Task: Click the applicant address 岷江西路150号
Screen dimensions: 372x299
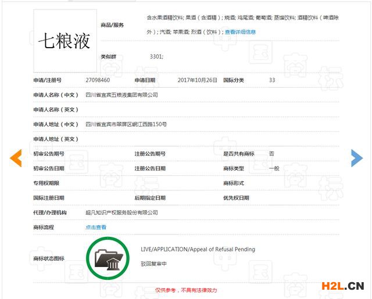Action: (126, 124)
